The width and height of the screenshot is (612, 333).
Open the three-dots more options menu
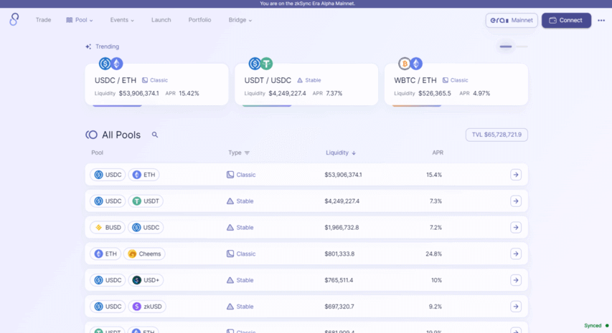(601, 20)
